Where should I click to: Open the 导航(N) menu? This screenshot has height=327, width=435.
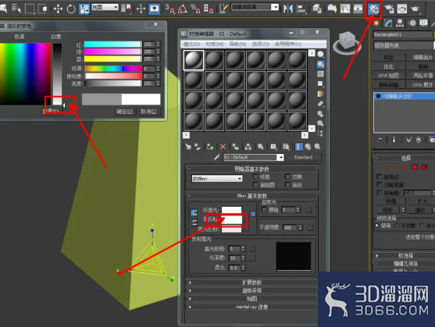coord(237,44)
